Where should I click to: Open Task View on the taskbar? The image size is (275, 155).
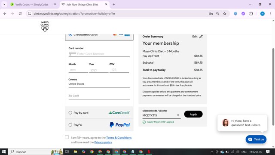click(67, 152)
